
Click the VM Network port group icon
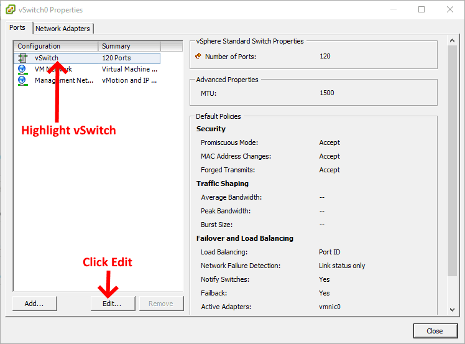pos(22,70)
